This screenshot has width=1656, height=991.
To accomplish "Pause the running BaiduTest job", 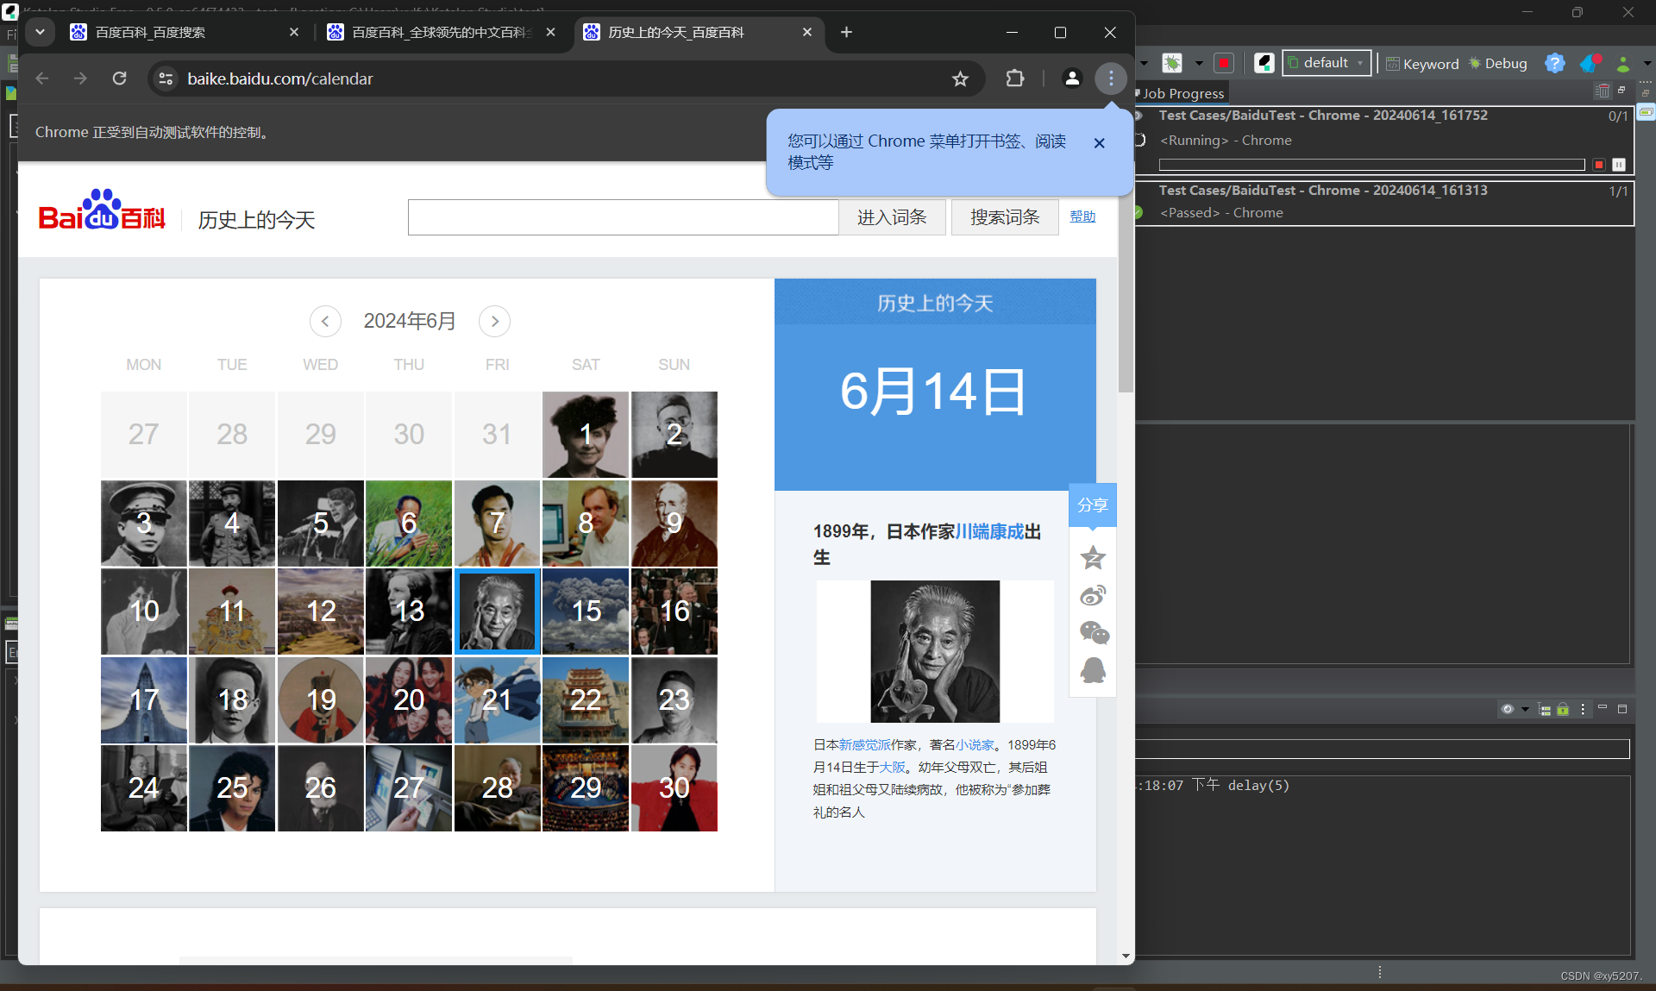I will click(x=1619, y=165).
